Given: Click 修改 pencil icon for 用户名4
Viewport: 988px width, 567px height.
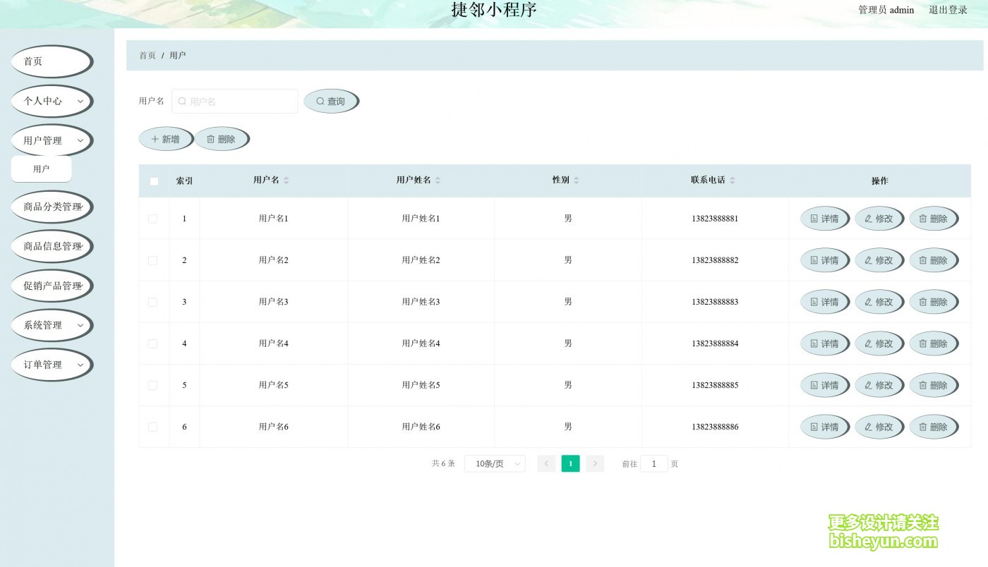Looking at the screenshot, I should tap(869, 343).
